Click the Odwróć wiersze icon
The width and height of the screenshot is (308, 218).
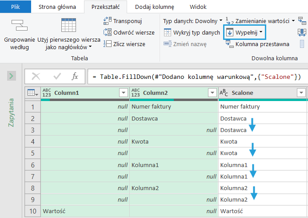pos(107,32)
